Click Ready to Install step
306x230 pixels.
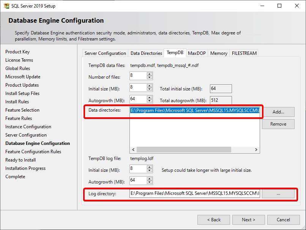click(21, 160)
